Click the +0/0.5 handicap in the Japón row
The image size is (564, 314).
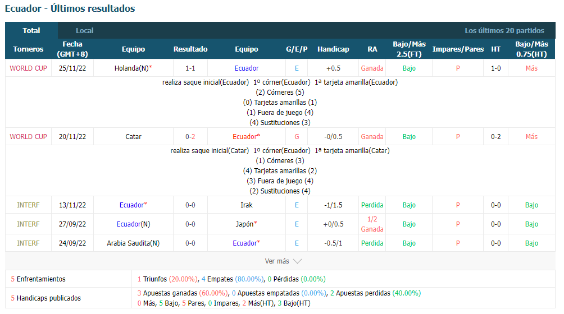(333, 224)
